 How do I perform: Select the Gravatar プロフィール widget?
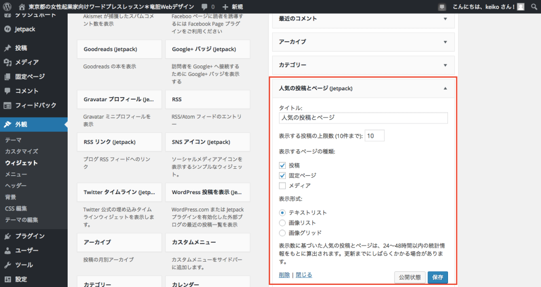pyautogui.click(x=119, y=99)
